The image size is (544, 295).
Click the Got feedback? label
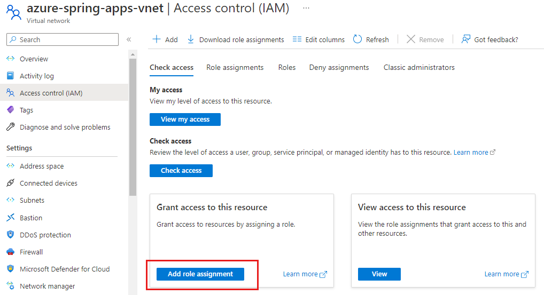click(496, 39)
